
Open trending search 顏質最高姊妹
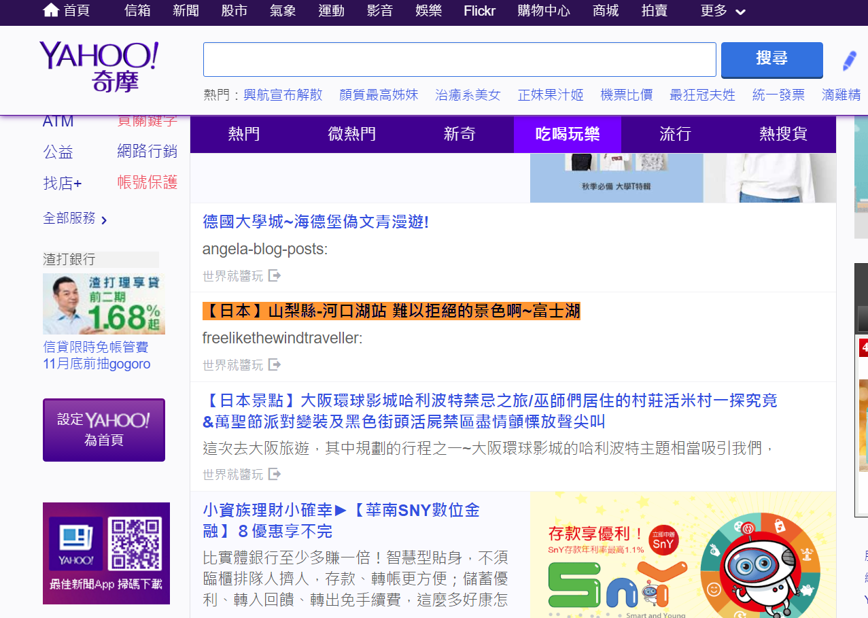click(x=379, y=95)
